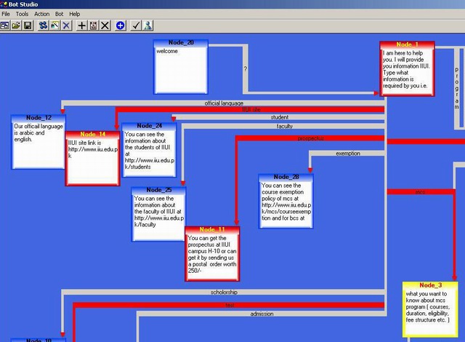This screenshot has width=465, height=342.
Task: Select the yellow Node_3 mcs node
Action: [x=430, y=310]
